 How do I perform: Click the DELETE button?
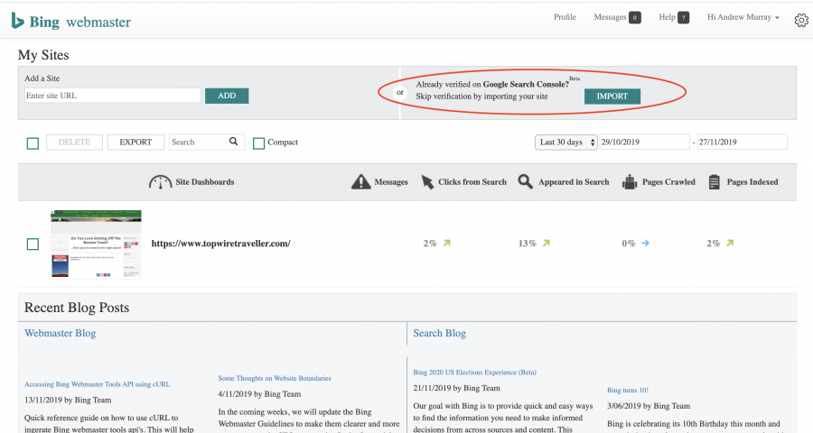pyautogui.click(x=74, y=142)
